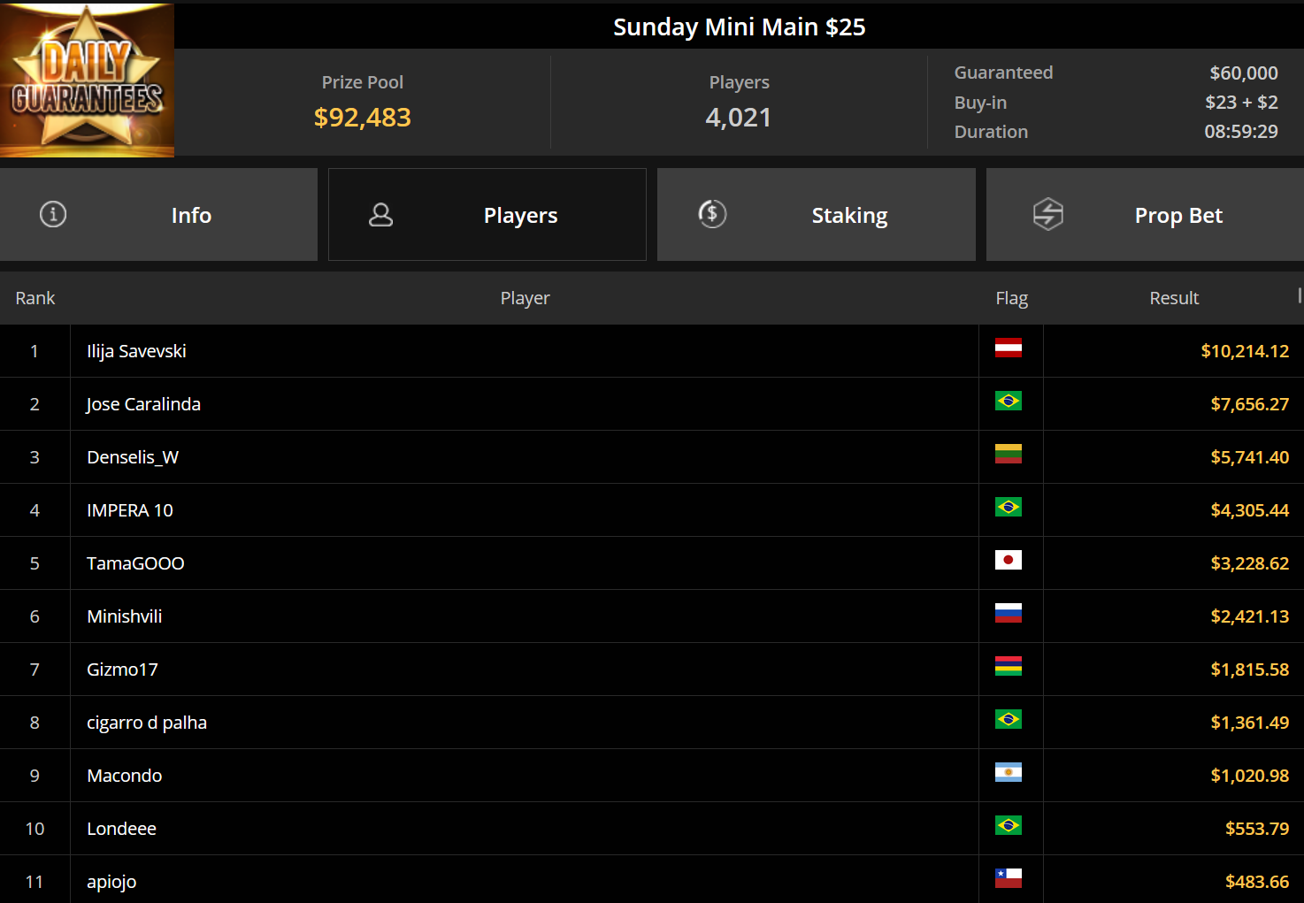
Task: Click the scrollbar beside the Result column
Action: (x=1300, y=295)
